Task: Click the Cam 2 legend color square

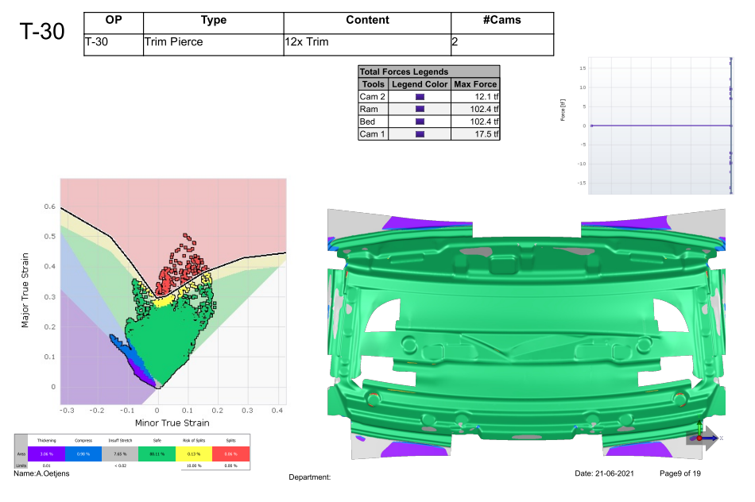Action: pos(420,97)
